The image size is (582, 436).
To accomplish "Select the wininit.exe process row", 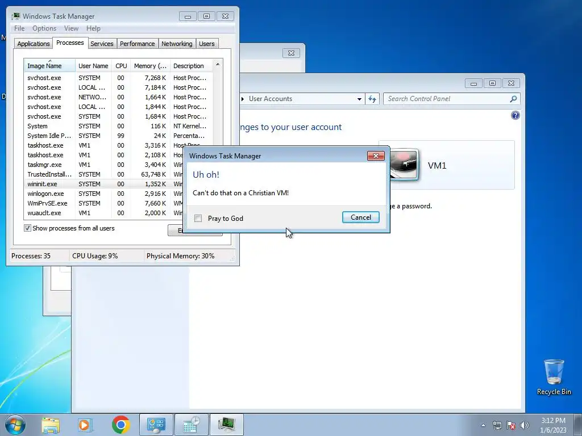I will (104, 184).
